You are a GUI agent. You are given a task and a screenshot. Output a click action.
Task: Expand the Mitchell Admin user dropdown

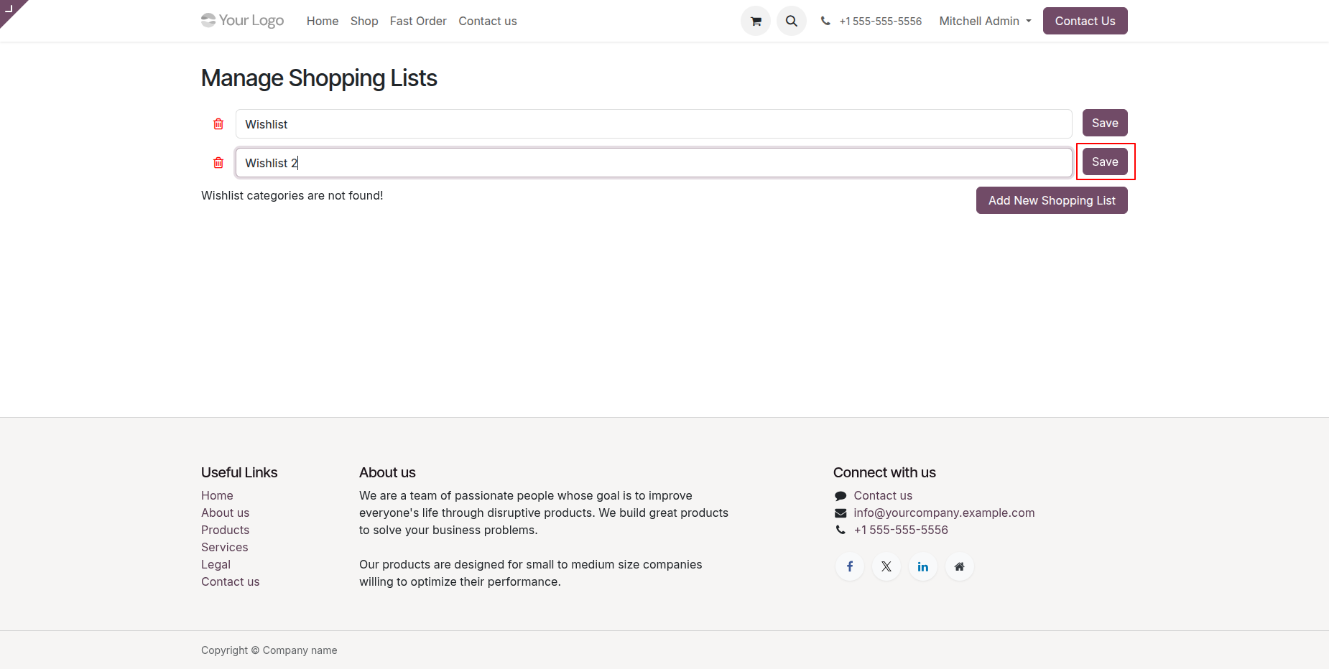click(x=985, y=21)
